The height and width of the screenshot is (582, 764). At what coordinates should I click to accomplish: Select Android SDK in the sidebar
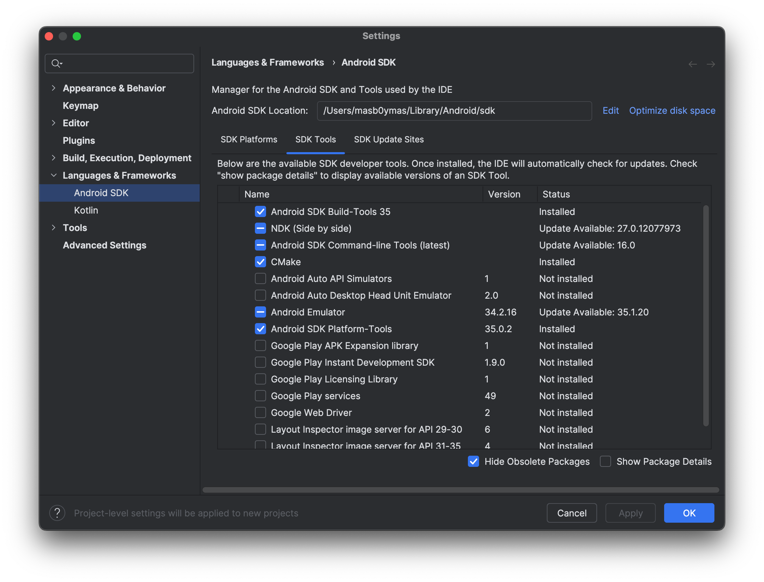coord(119,193)
